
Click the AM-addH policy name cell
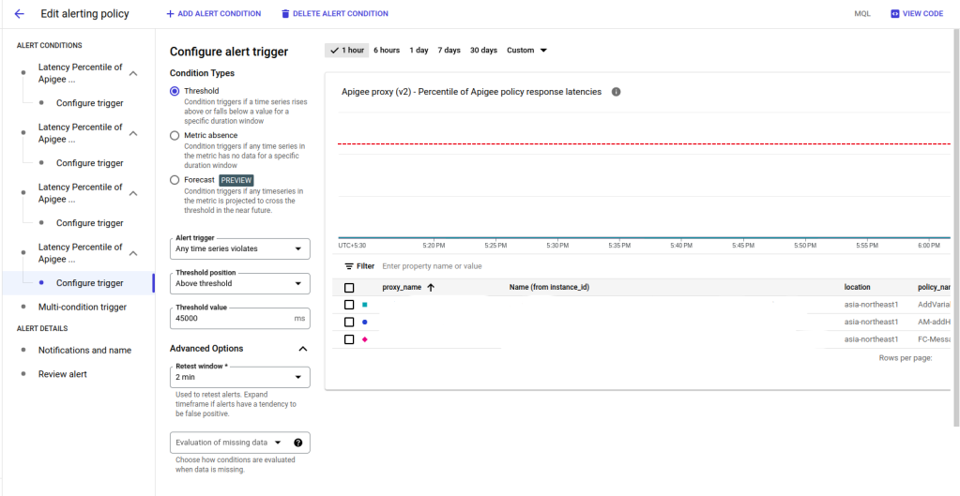[x=935, y=322]
